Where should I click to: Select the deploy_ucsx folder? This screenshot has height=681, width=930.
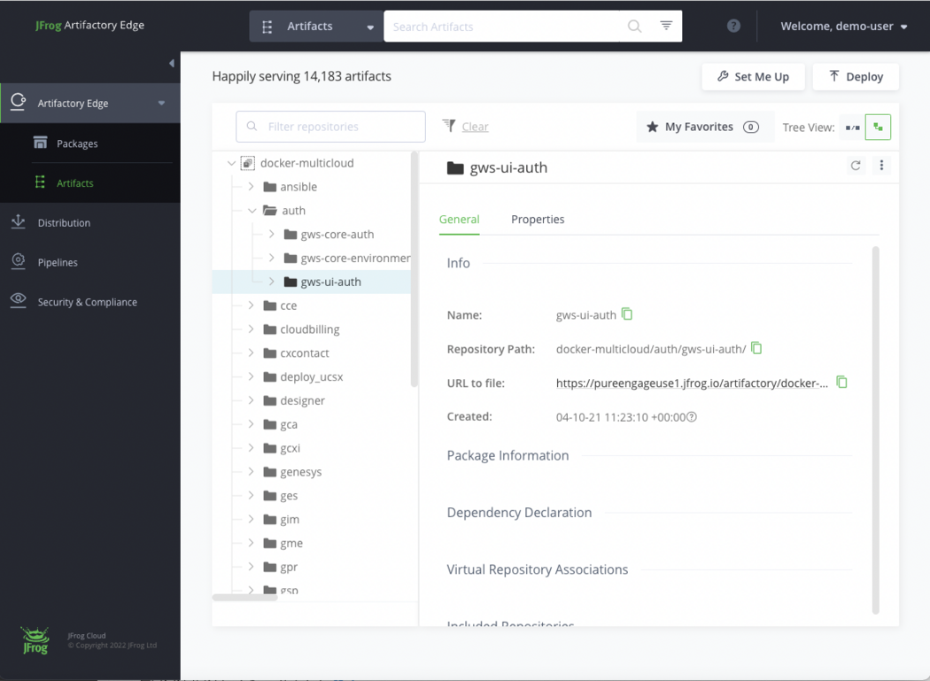(x=312, y=376)
